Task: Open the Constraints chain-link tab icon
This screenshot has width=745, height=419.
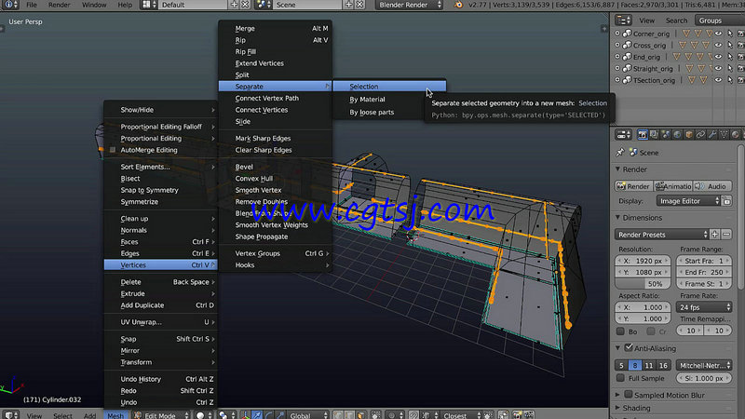Action: click(700, 135)
